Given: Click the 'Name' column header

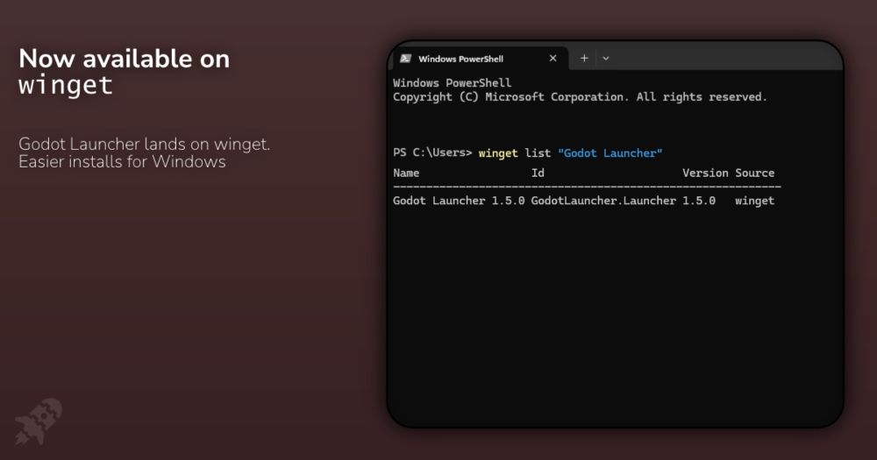Looking at the screenshot, I should coord(406,173).
